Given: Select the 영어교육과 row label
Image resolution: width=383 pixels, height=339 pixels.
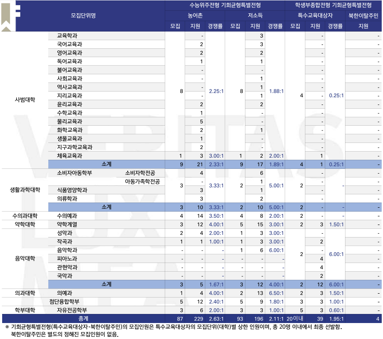Looking at the screenshot, I should point(69,53).
